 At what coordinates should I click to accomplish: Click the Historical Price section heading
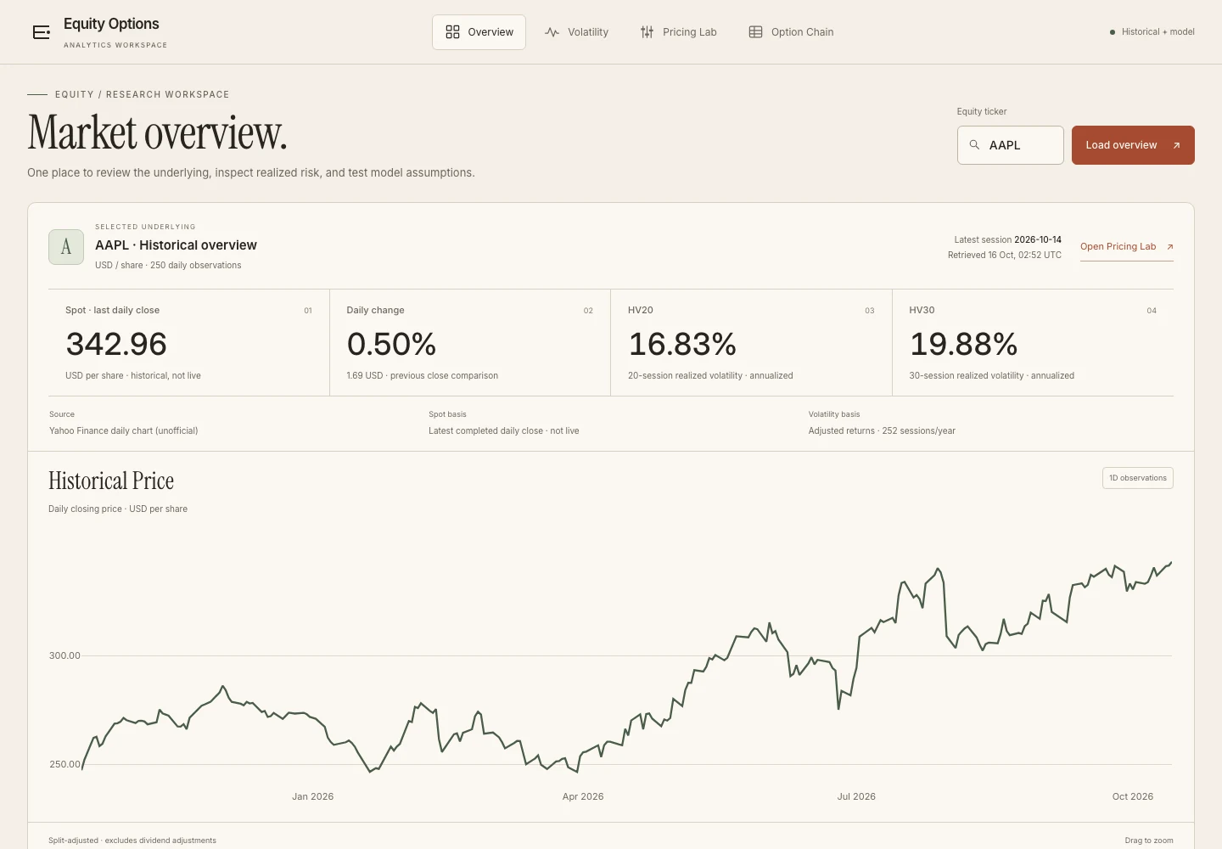(111, 481)
